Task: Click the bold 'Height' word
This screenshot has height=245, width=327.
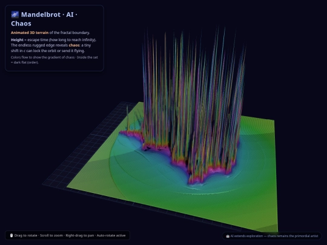Action: coord(17,39)
